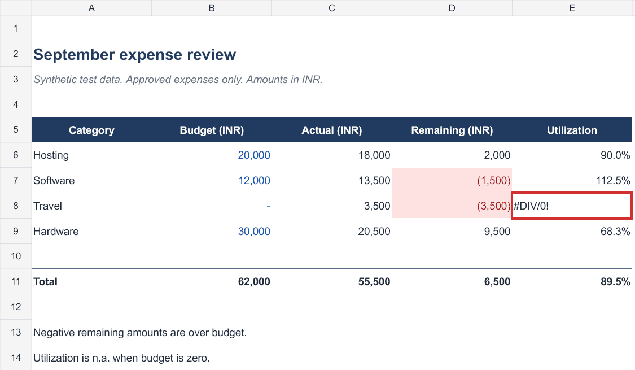Select column D header
This screenshot has height=370, width=635.
[452, 8]
